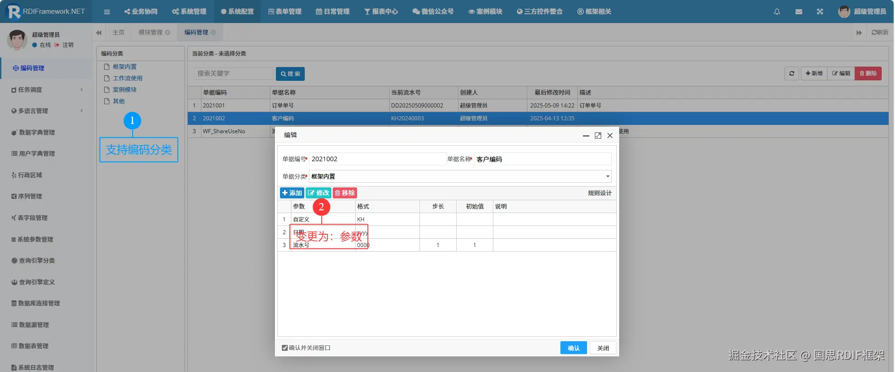895x372 pixels.
Task: Open the mail envelope icon
Action: point(799,11)
